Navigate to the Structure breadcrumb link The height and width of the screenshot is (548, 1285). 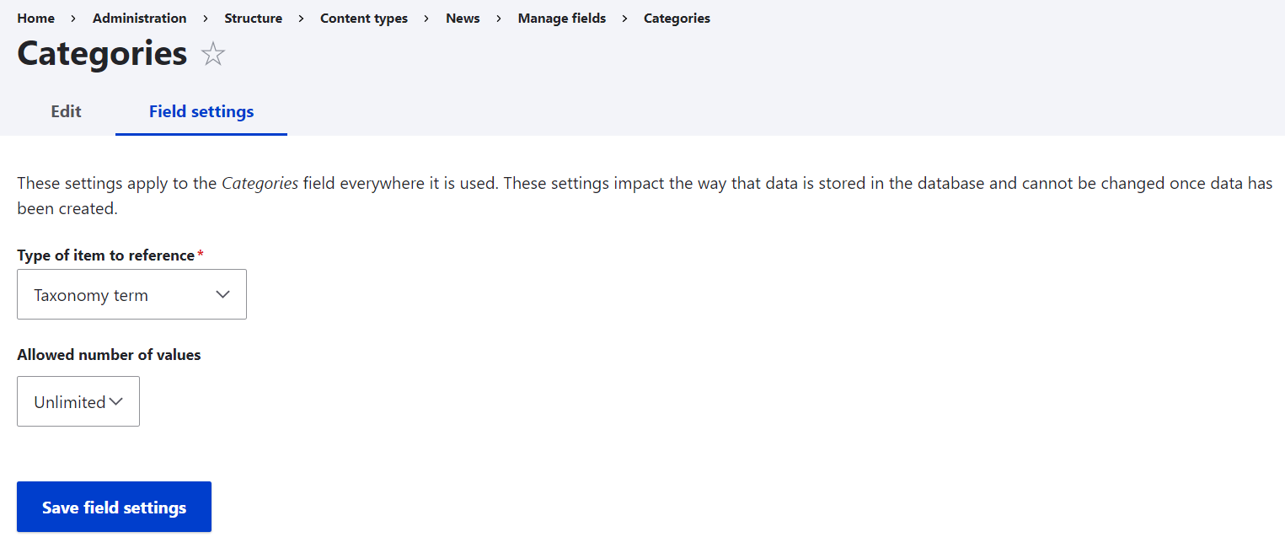point(253,18)
